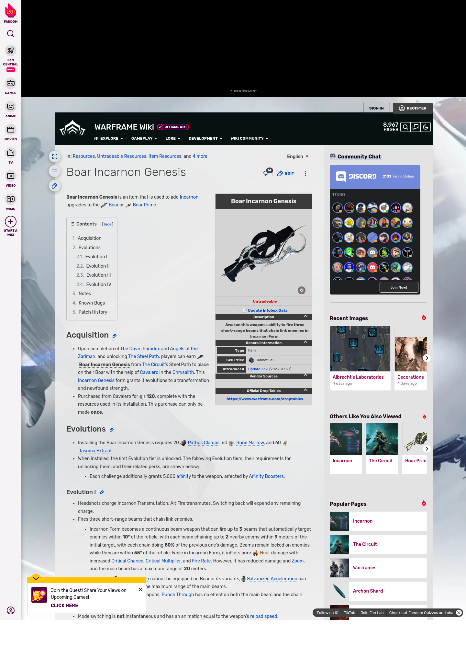Open the Video sidebar icon
The image size is (466, 648).
click(x=11, y=176)
